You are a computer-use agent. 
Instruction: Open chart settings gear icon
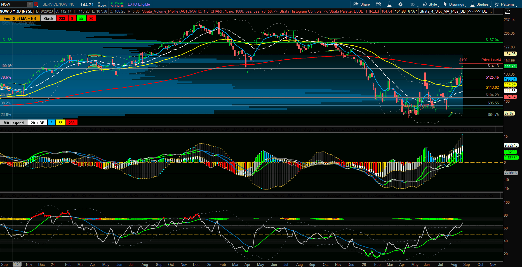point(400,4)
